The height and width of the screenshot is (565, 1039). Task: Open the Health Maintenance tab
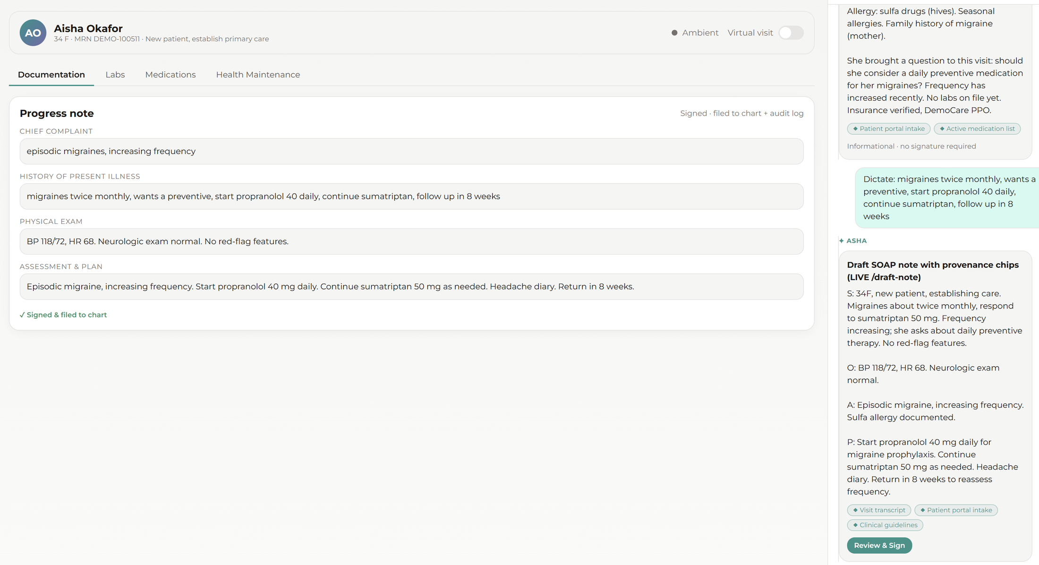pos(258,75)
